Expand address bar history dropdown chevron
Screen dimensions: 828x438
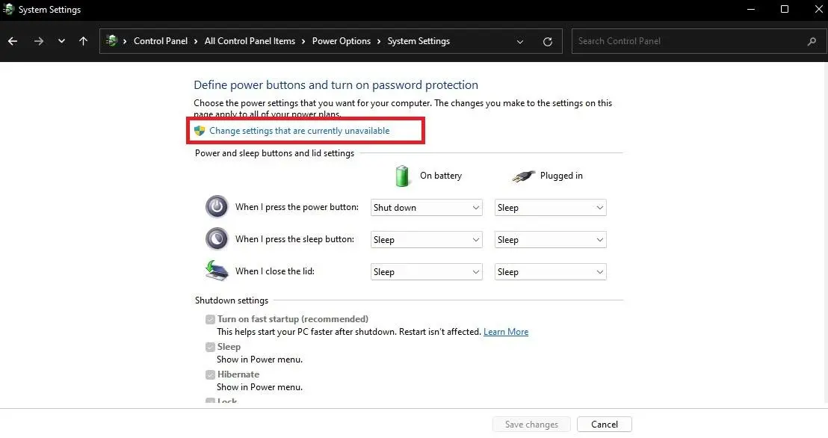pos(520,41)
